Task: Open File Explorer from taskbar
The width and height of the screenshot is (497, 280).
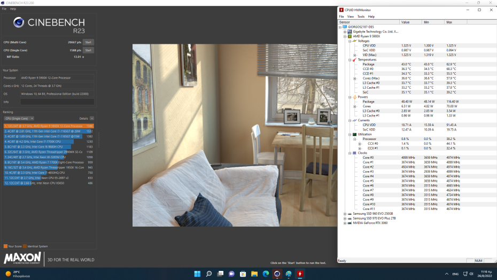Action: click(254, 274)
